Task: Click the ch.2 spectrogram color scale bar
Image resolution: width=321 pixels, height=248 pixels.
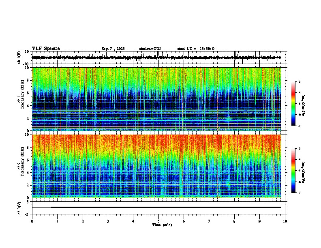Action: pos(293,171)
